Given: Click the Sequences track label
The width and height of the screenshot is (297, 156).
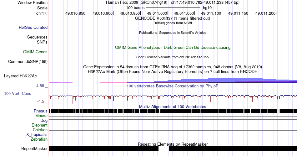Looking at the screenshot, I should click(37, 37).
